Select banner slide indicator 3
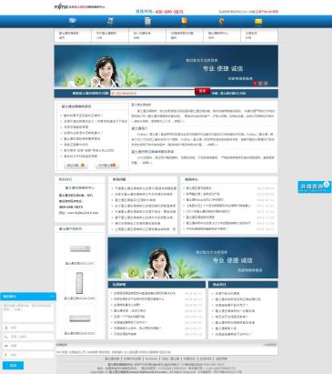 click(x=266, y=83)
